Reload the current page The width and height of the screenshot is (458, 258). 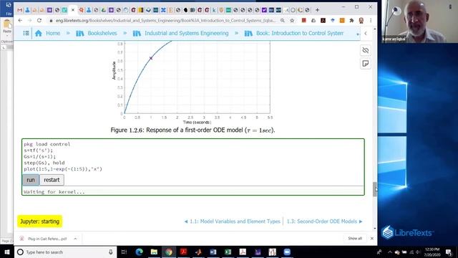39,21
